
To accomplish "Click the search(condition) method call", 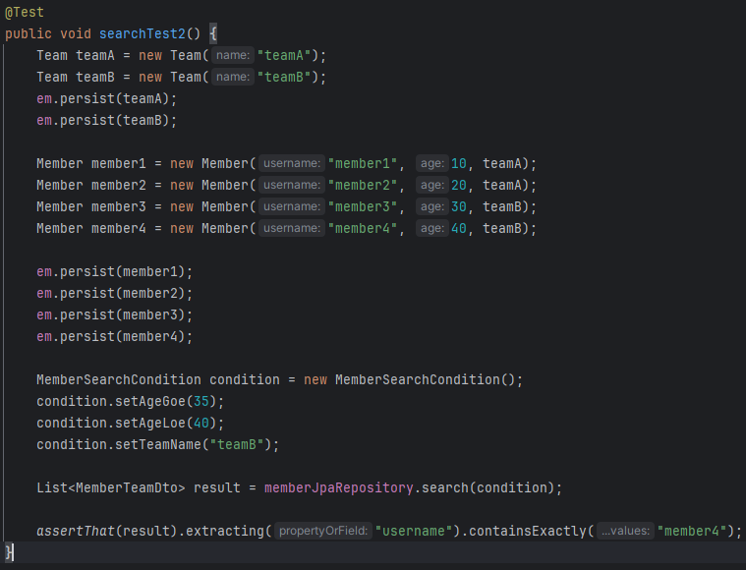I will pyautogui.click(x=488, y=488).
